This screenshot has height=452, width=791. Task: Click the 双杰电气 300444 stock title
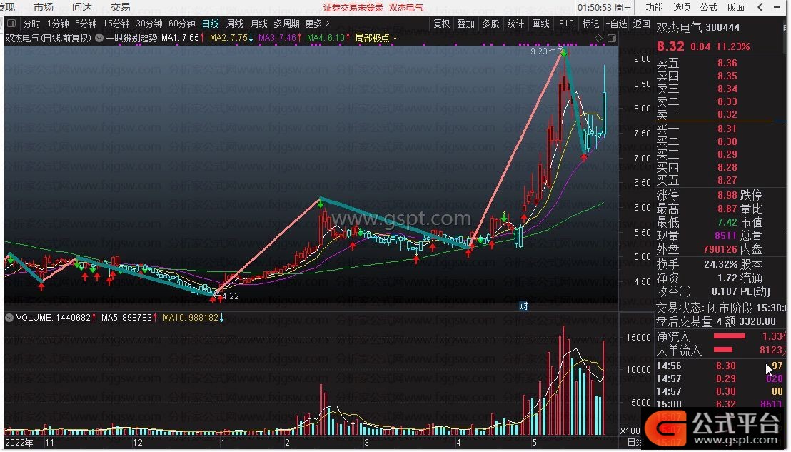(x=697, y=28)
